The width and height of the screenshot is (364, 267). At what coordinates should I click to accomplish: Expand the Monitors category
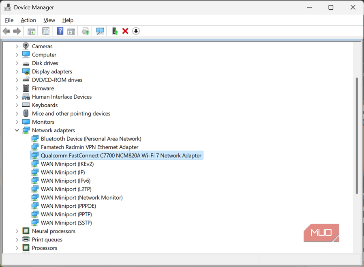coord(17,122)
